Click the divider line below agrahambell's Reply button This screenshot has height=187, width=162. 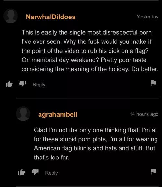point(87,186)
